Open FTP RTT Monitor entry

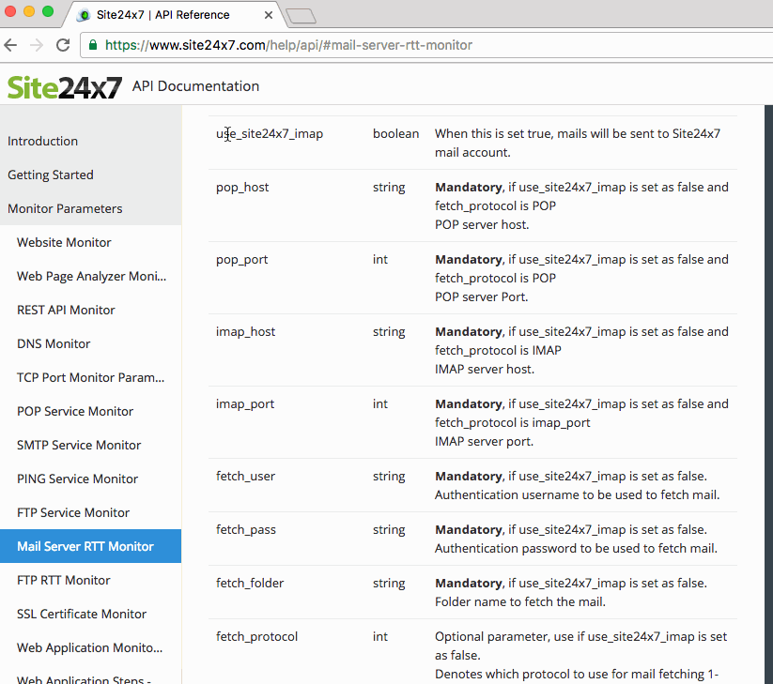[x=64, y=580]
